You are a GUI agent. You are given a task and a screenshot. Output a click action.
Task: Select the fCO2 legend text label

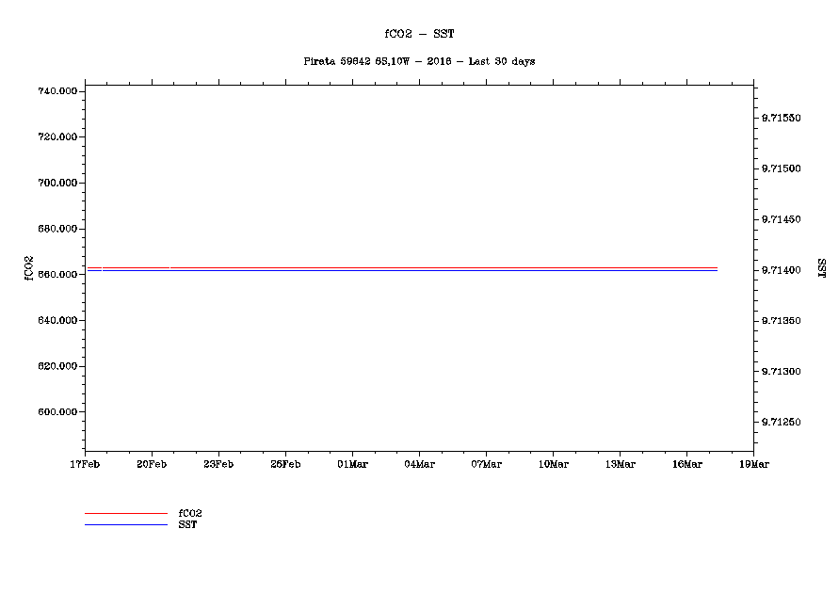pos(190,513)
